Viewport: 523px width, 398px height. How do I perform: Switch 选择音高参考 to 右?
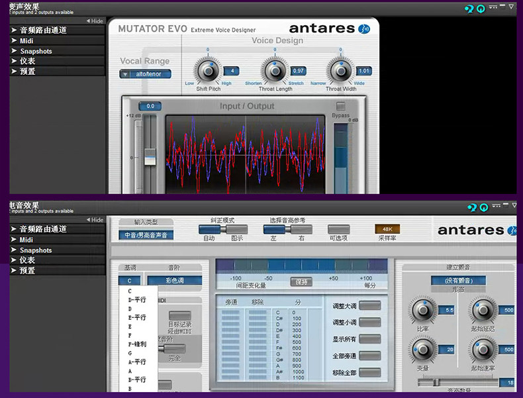pyautogui.click(x=301, y=229)
